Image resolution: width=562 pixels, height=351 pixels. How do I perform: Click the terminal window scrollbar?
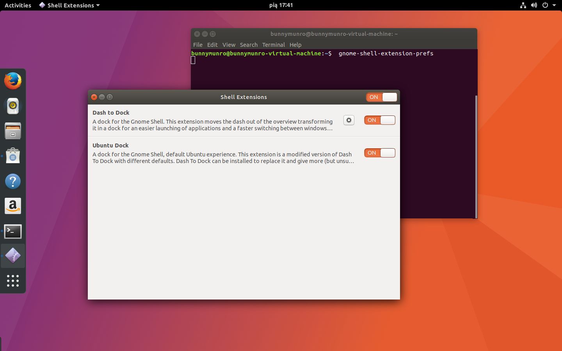coord(476,156)
